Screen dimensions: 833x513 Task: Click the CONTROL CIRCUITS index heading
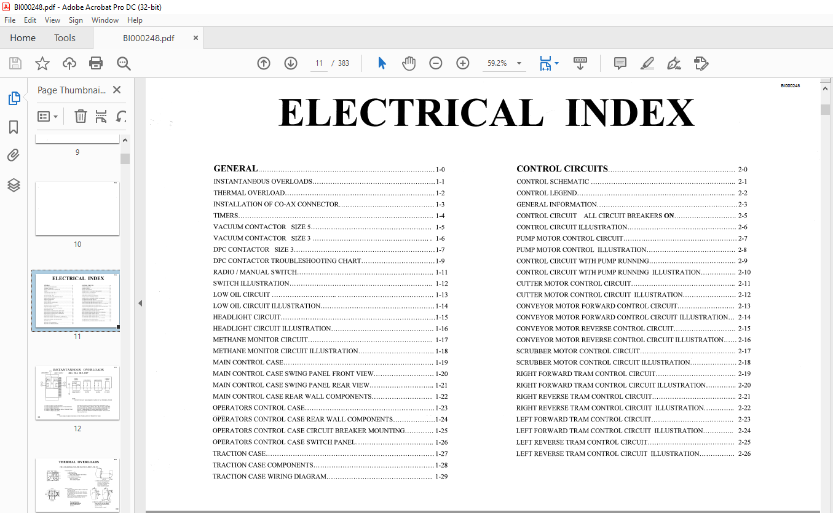(562, 168)
